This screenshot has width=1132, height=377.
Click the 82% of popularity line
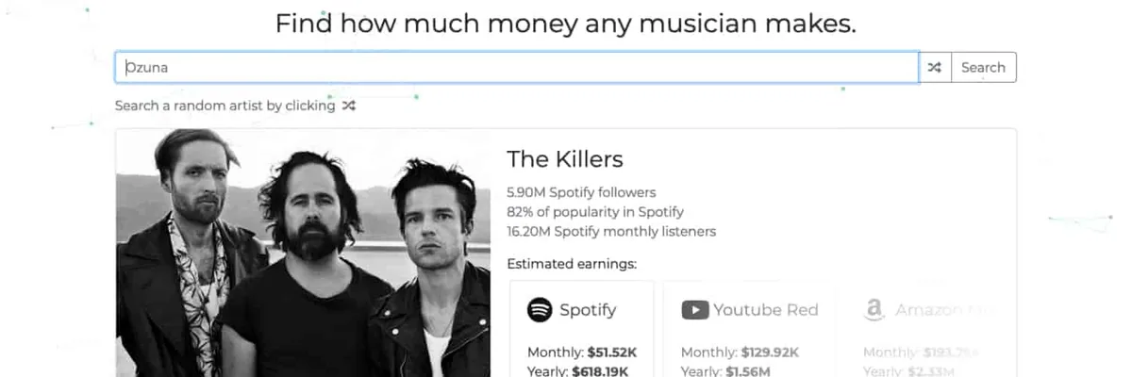595,212
